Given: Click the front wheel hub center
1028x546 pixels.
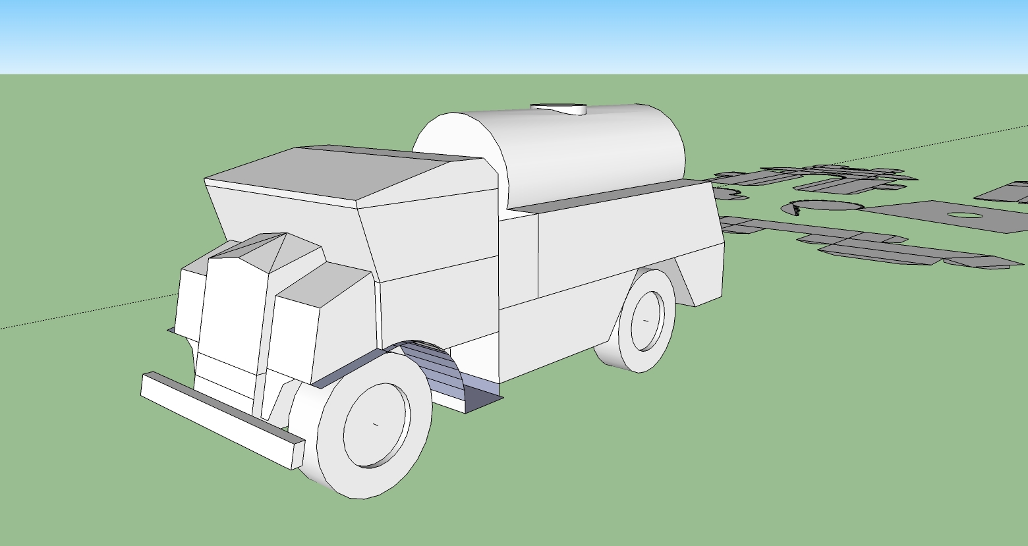Looking at the screenshot, I should [376, 424].
